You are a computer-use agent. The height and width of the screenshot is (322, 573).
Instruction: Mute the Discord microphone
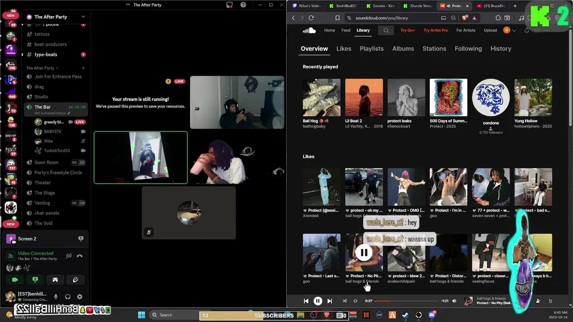[x=56, y=297]
